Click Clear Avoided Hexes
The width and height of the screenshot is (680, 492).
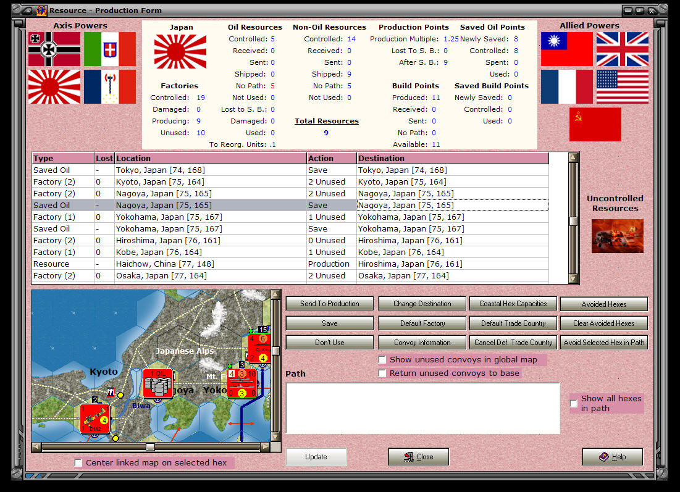pyautogui.click(x=603, y=323)
